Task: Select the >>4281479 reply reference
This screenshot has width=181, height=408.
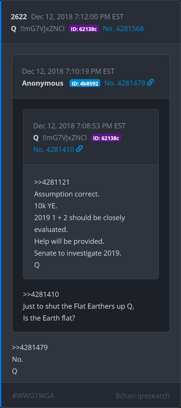Action: (30, 348)
